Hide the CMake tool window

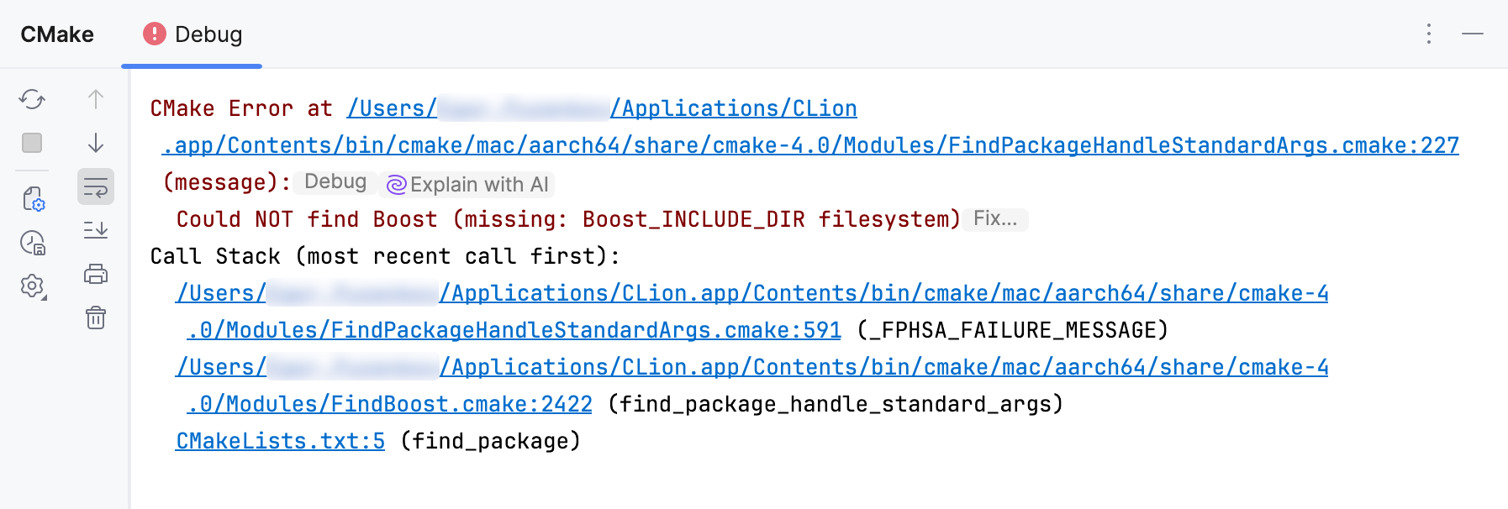1474,34
